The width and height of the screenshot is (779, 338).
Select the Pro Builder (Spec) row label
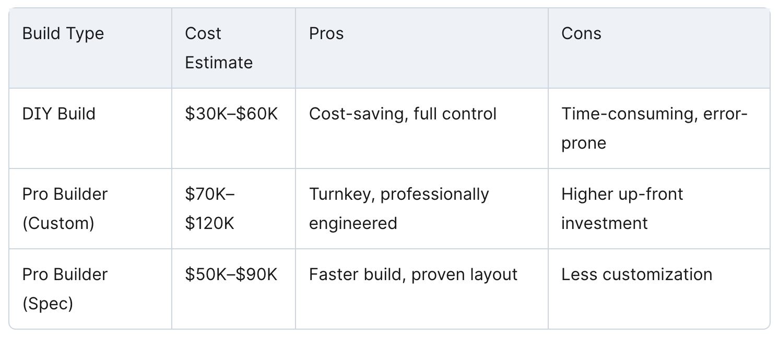[65, 289]
